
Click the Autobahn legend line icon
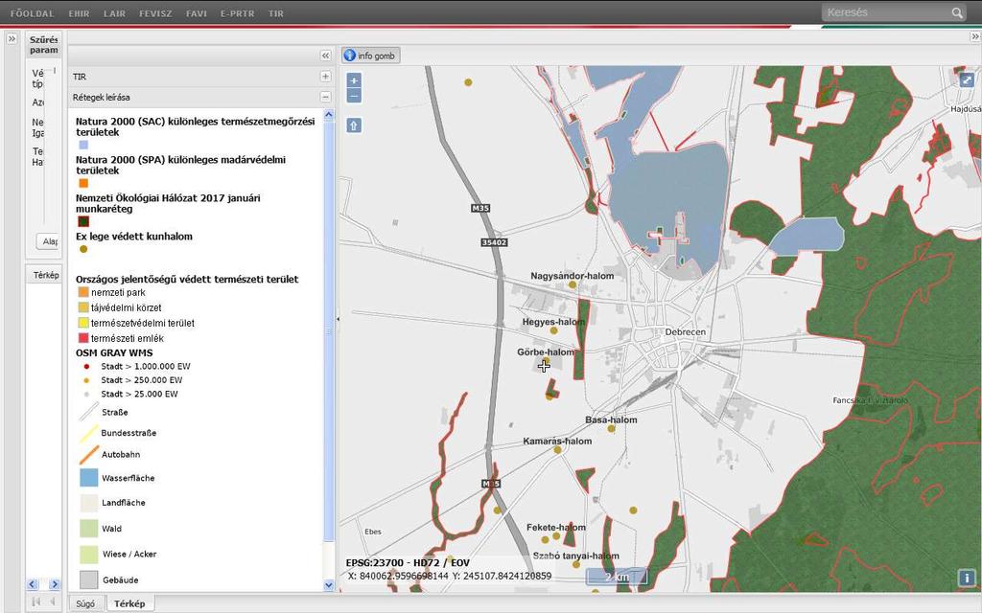tap(89, 455)
